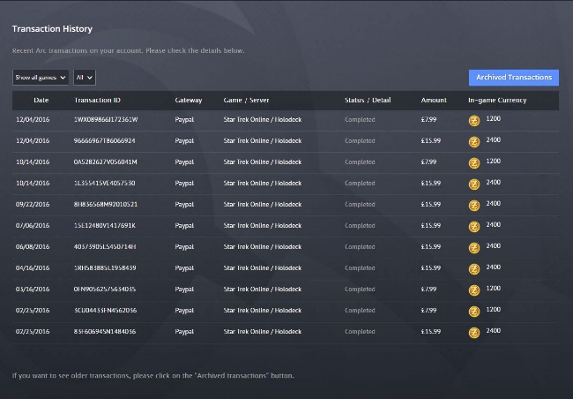The height and width of the screenshot is (399, 573).
Task: Click the £7.99 amount in the 03/16/2016 row
Action: coord(428,290)
